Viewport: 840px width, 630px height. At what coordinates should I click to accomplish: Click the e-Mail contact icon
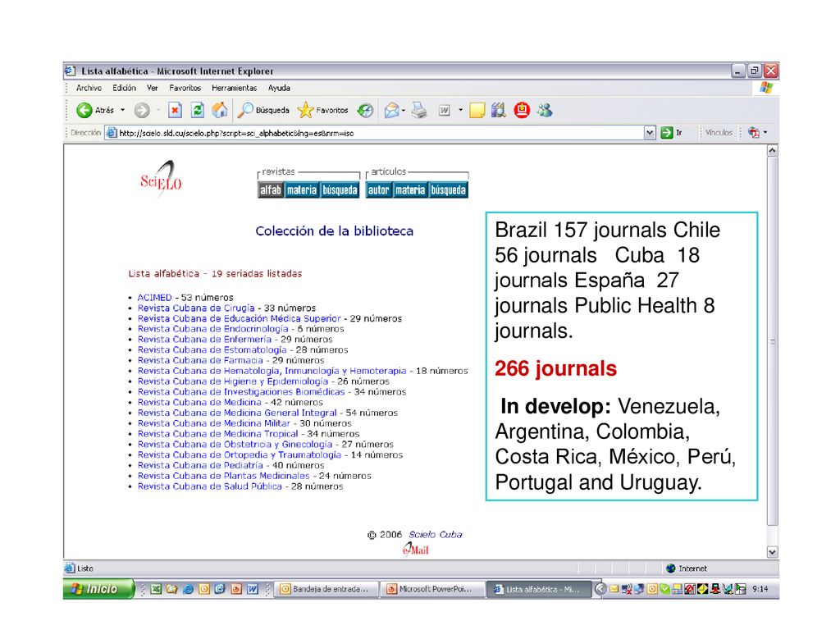416,549
